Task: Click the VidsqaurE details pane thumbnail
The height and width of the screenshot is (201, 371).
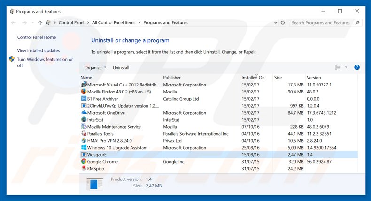Action: point(95,184)
